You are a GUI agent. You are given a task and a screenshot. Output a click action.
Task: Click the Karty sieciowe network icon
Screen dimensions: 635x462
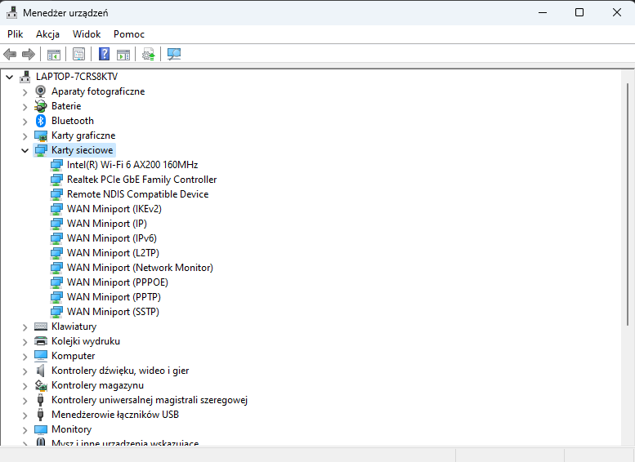pos(41,150)
